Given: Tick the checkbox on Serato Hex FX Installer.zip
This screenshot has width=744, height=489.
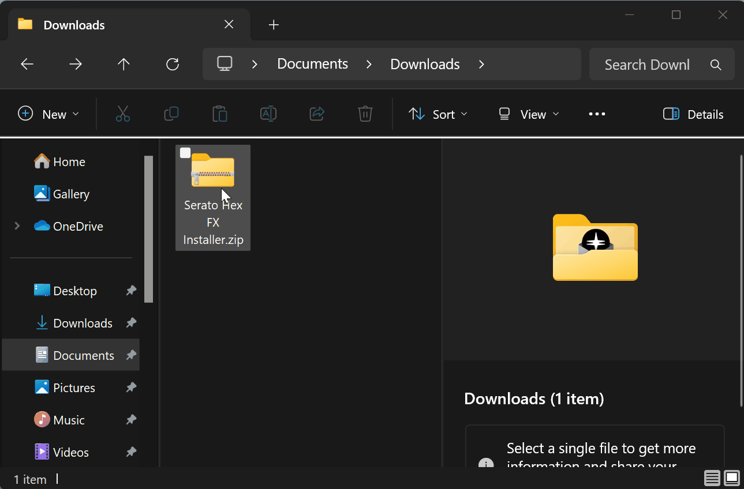Looking at the screenshot, I should point(185,153).
